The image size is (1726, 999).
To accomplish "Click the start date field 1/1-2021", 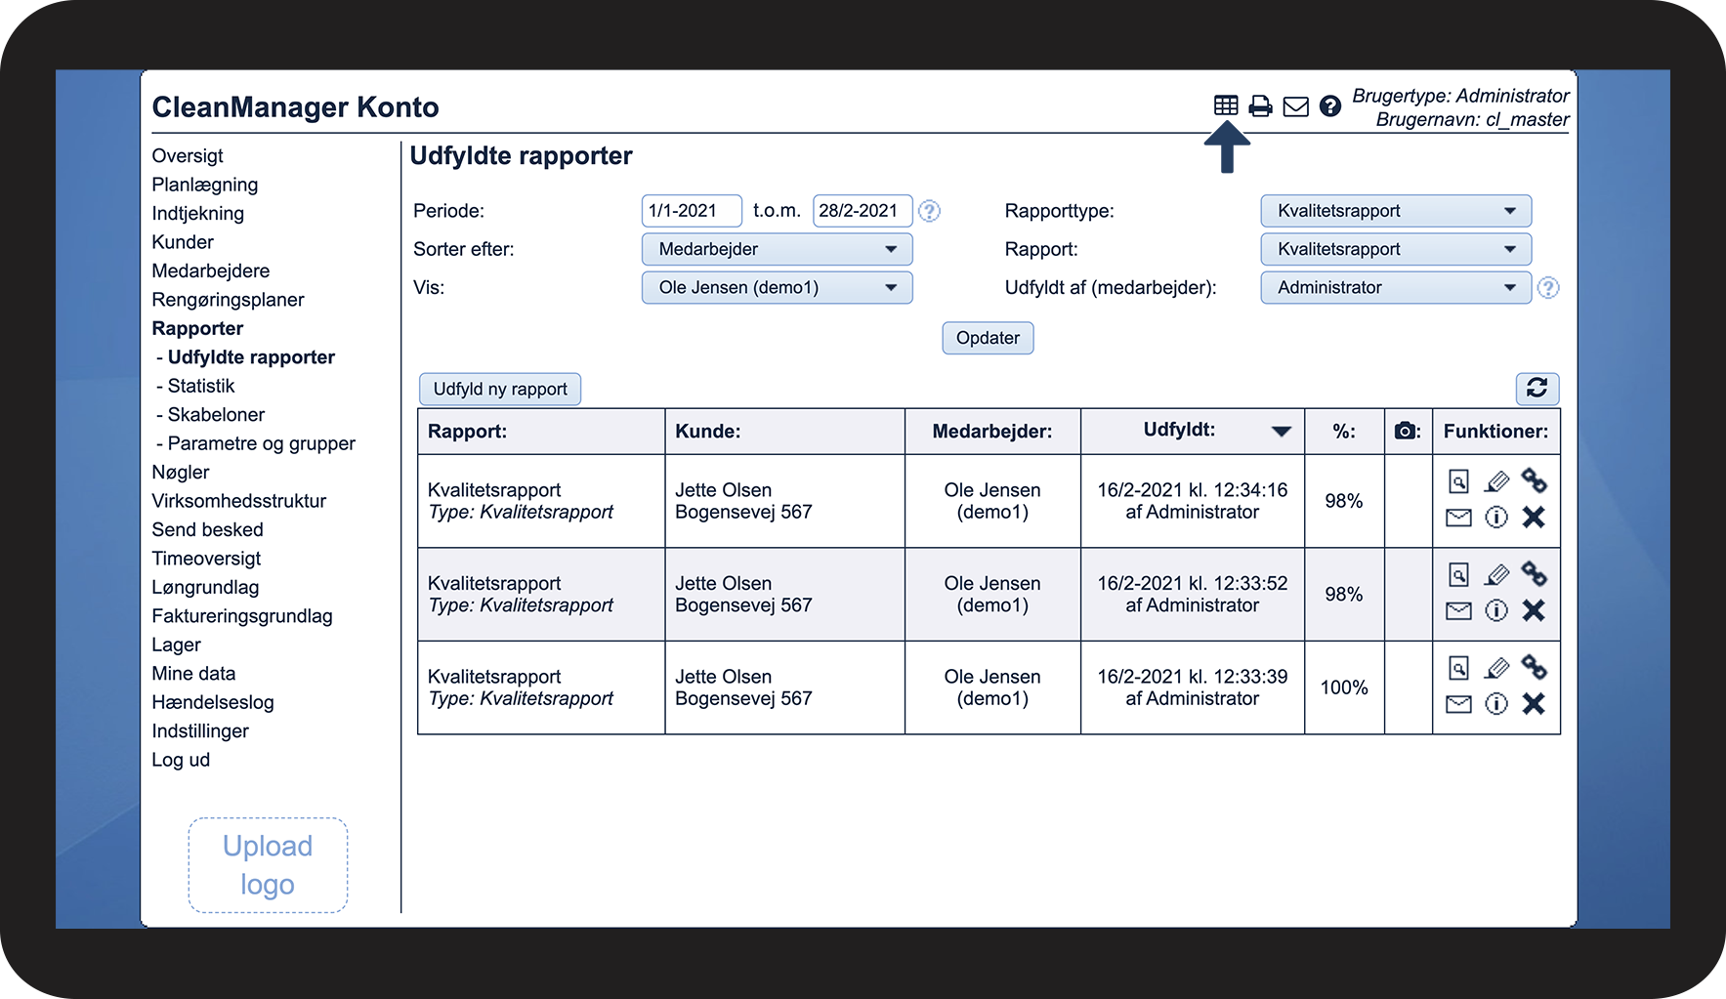I will coord(692,211).
